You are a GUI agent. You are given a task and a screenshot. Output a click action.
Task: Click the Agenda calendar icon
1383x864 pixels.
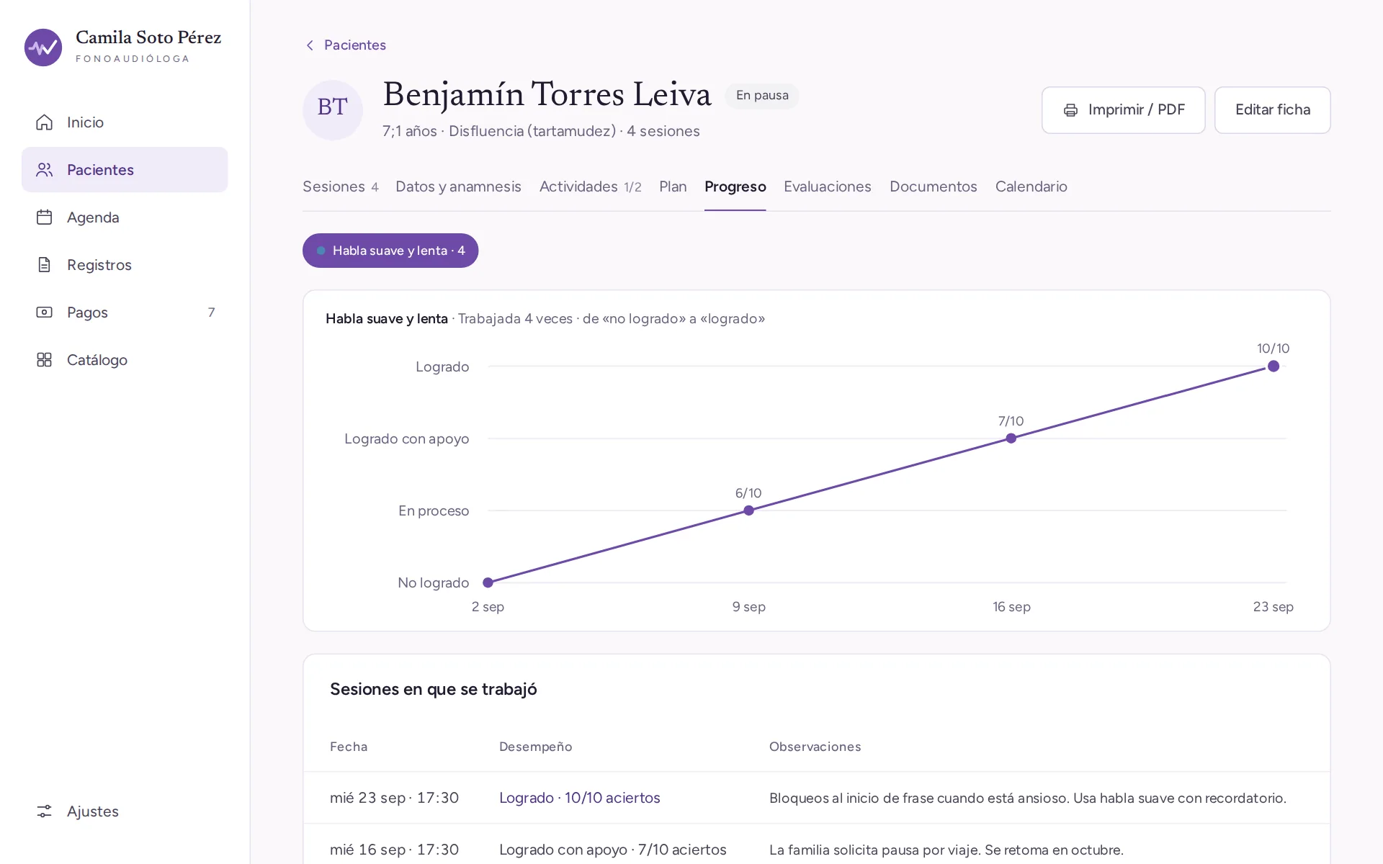tap(44, 217)
